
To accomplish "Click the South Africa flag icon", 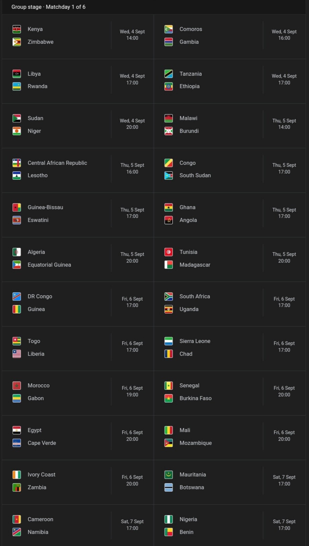I will (168, 297).
